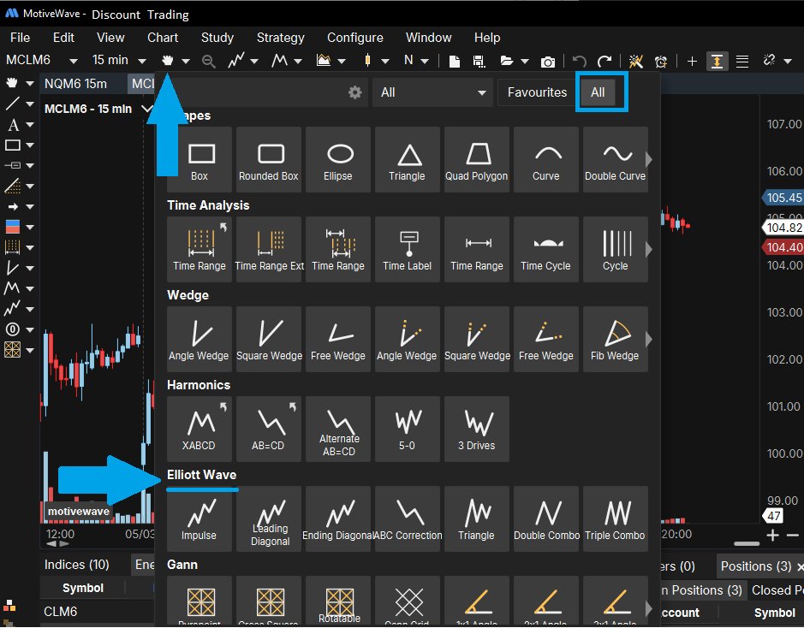Image resolution: width=804 pixels, height=628 pixels.
Task: Select the Time Label tool
Action: [x=407, y=250]
